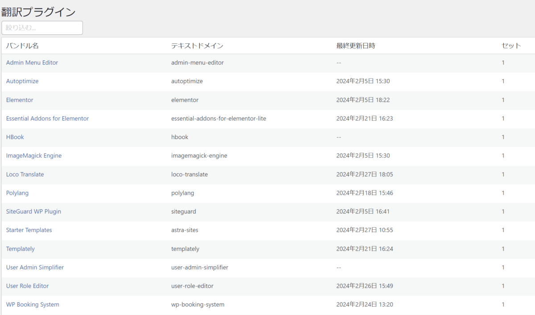
Task: Open the ImageMagick Engine bundle
Action: pos(34,156)
